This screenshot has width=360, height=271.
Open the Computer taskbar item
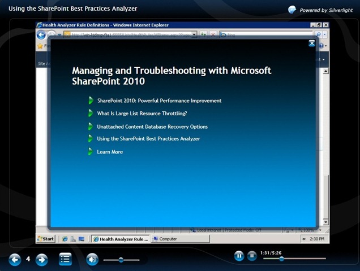pyautogui.click(x=180, y=239)
